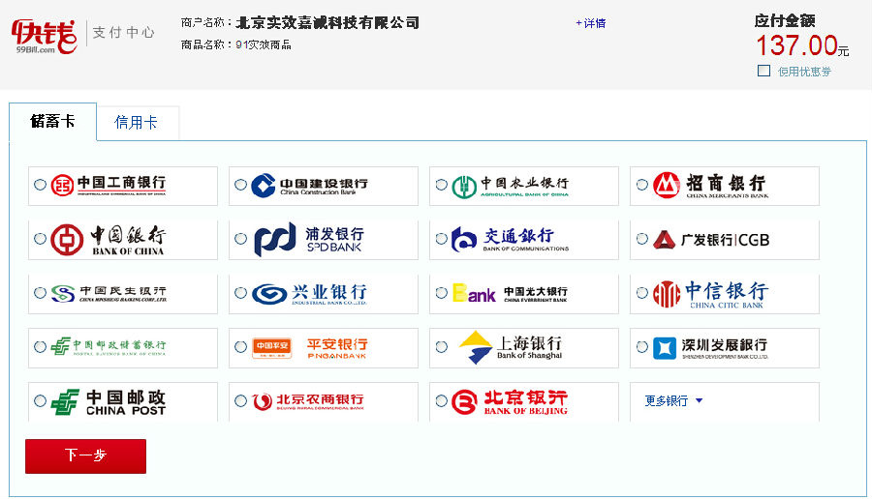Switch to the 信用卡 tab
The image size is (872, 499).
pyautogui.click(x=136, y=123)
